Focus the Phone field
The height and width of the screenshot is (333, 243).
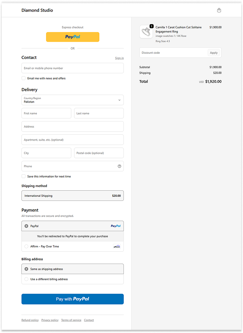click(72, 166)
